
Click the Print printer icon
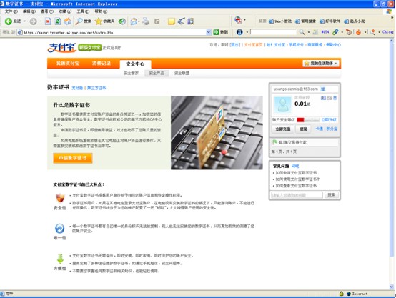146,21
